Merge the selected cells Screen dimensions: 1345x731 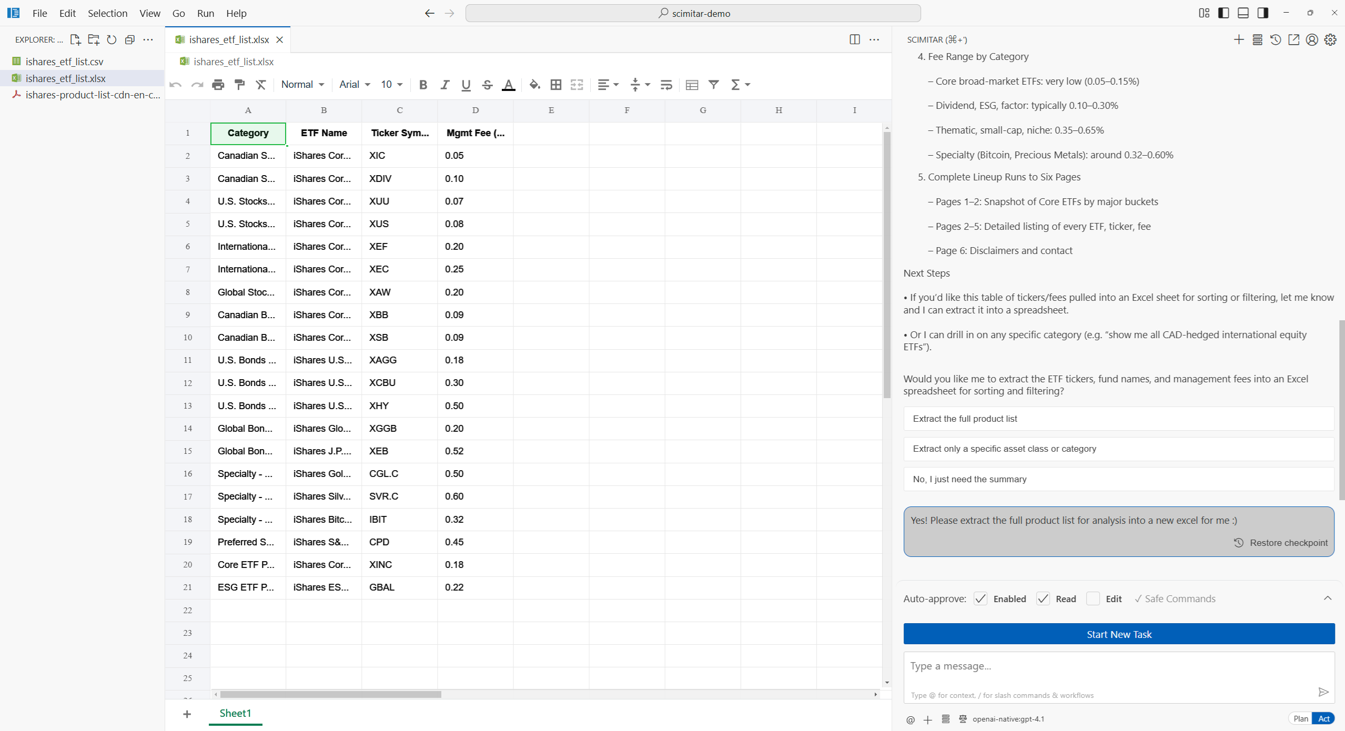pyautogui.click(x=577, y=85)
